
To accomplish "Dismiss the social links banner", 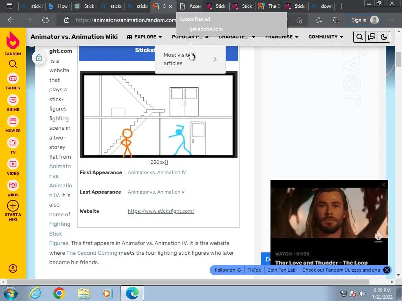I will coord(387,270).
